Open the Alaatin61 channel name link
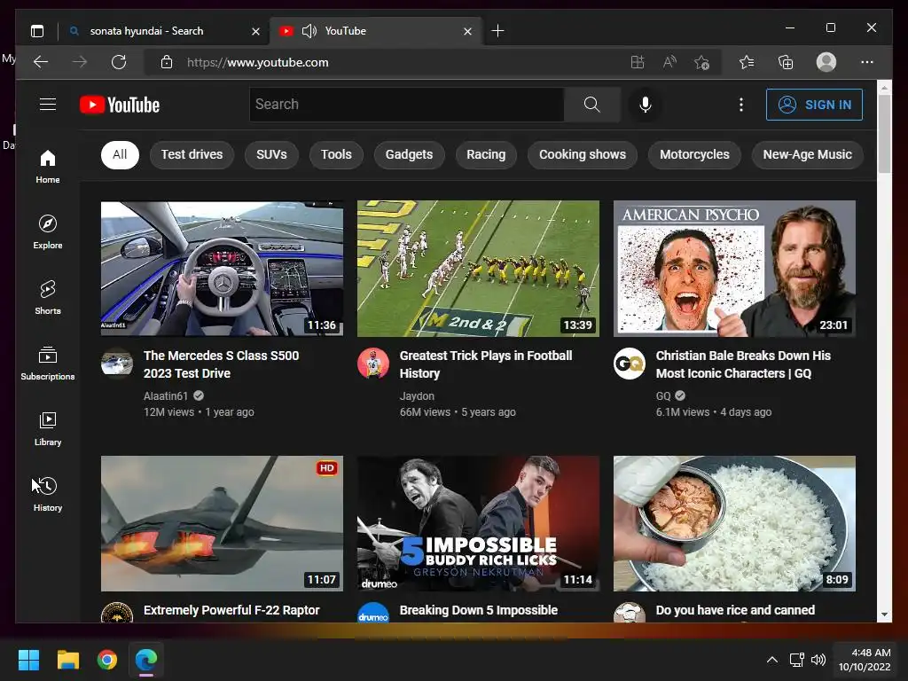The width and height of the screenshot is (908, 681). tap(166, 396)
